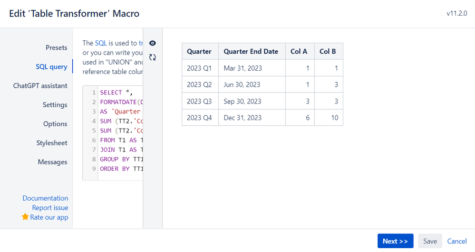Click the star icon beside Rate our app
This screenshot has width=475, height=252.
pyautogui.click(x=25, y=217)
